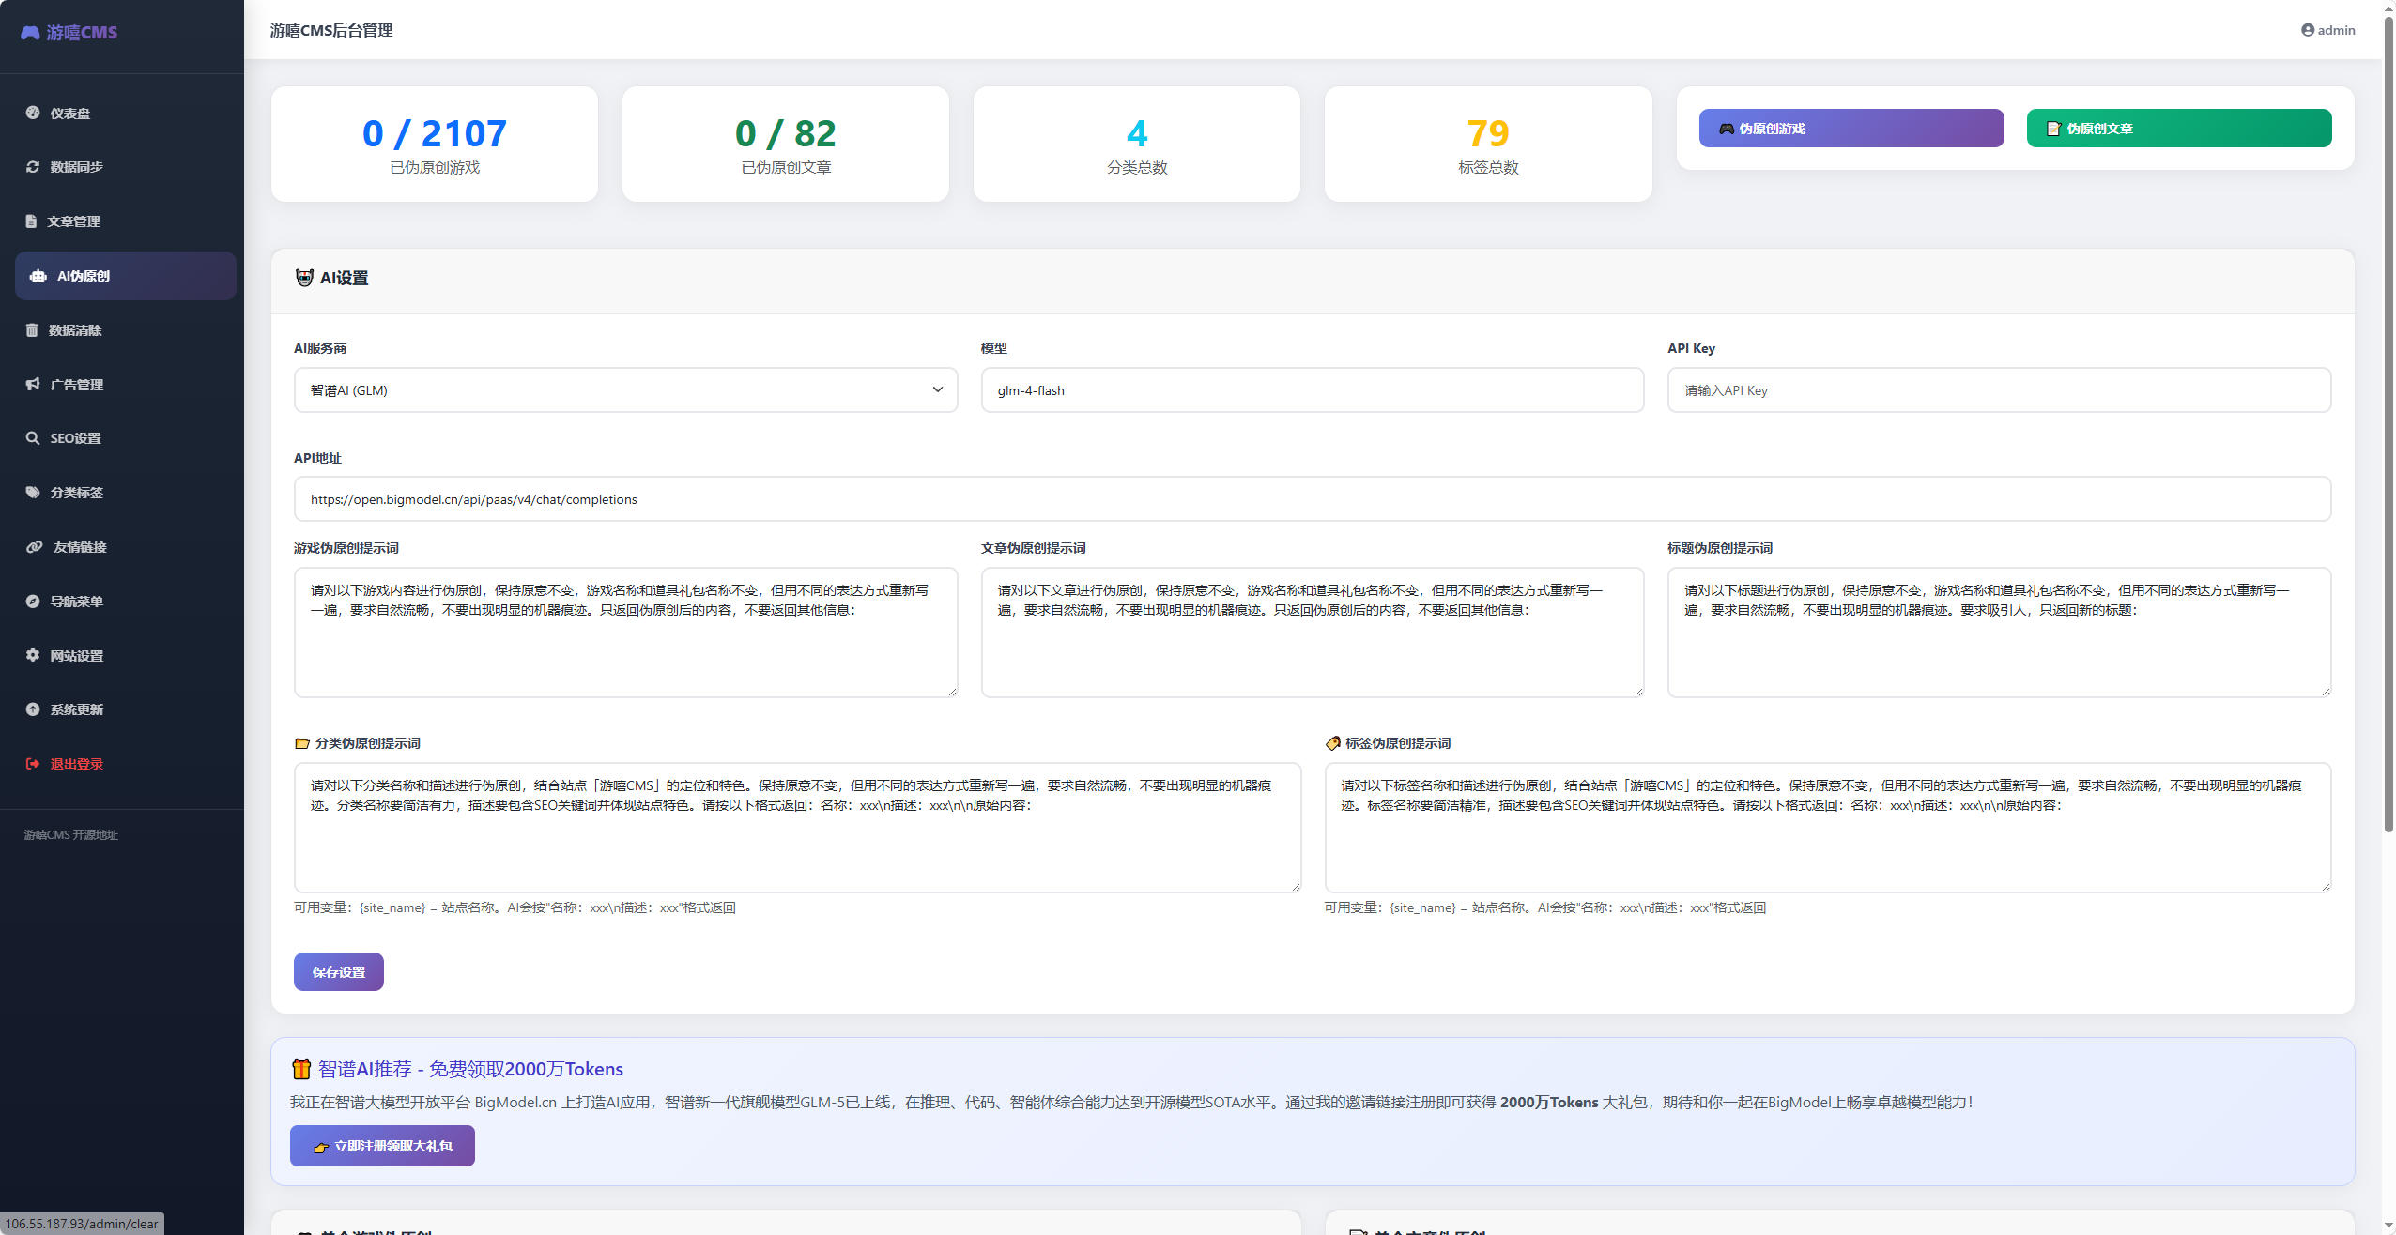Click the tag icon by 标签伪原创提示词
This screenshot has width=2396, height=1235.
point(1332,743)
